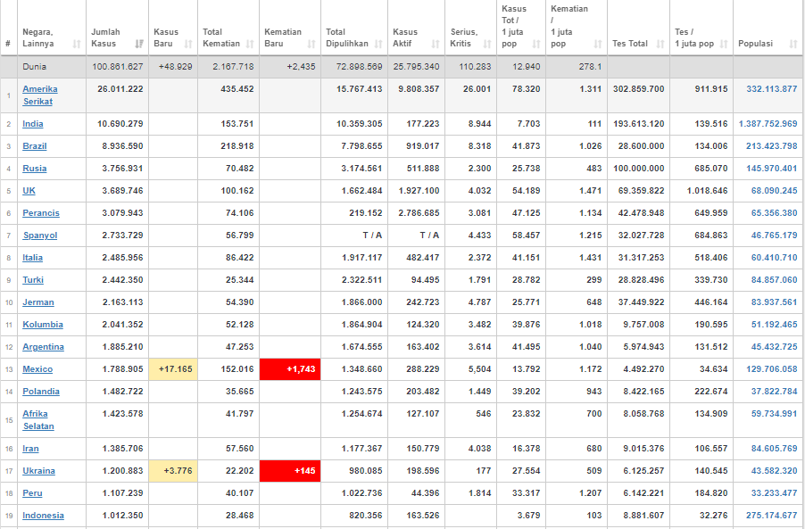Sort by Tes / 1 juta pop arrows
Screen dimensions: 805x529
click(724, 44)
